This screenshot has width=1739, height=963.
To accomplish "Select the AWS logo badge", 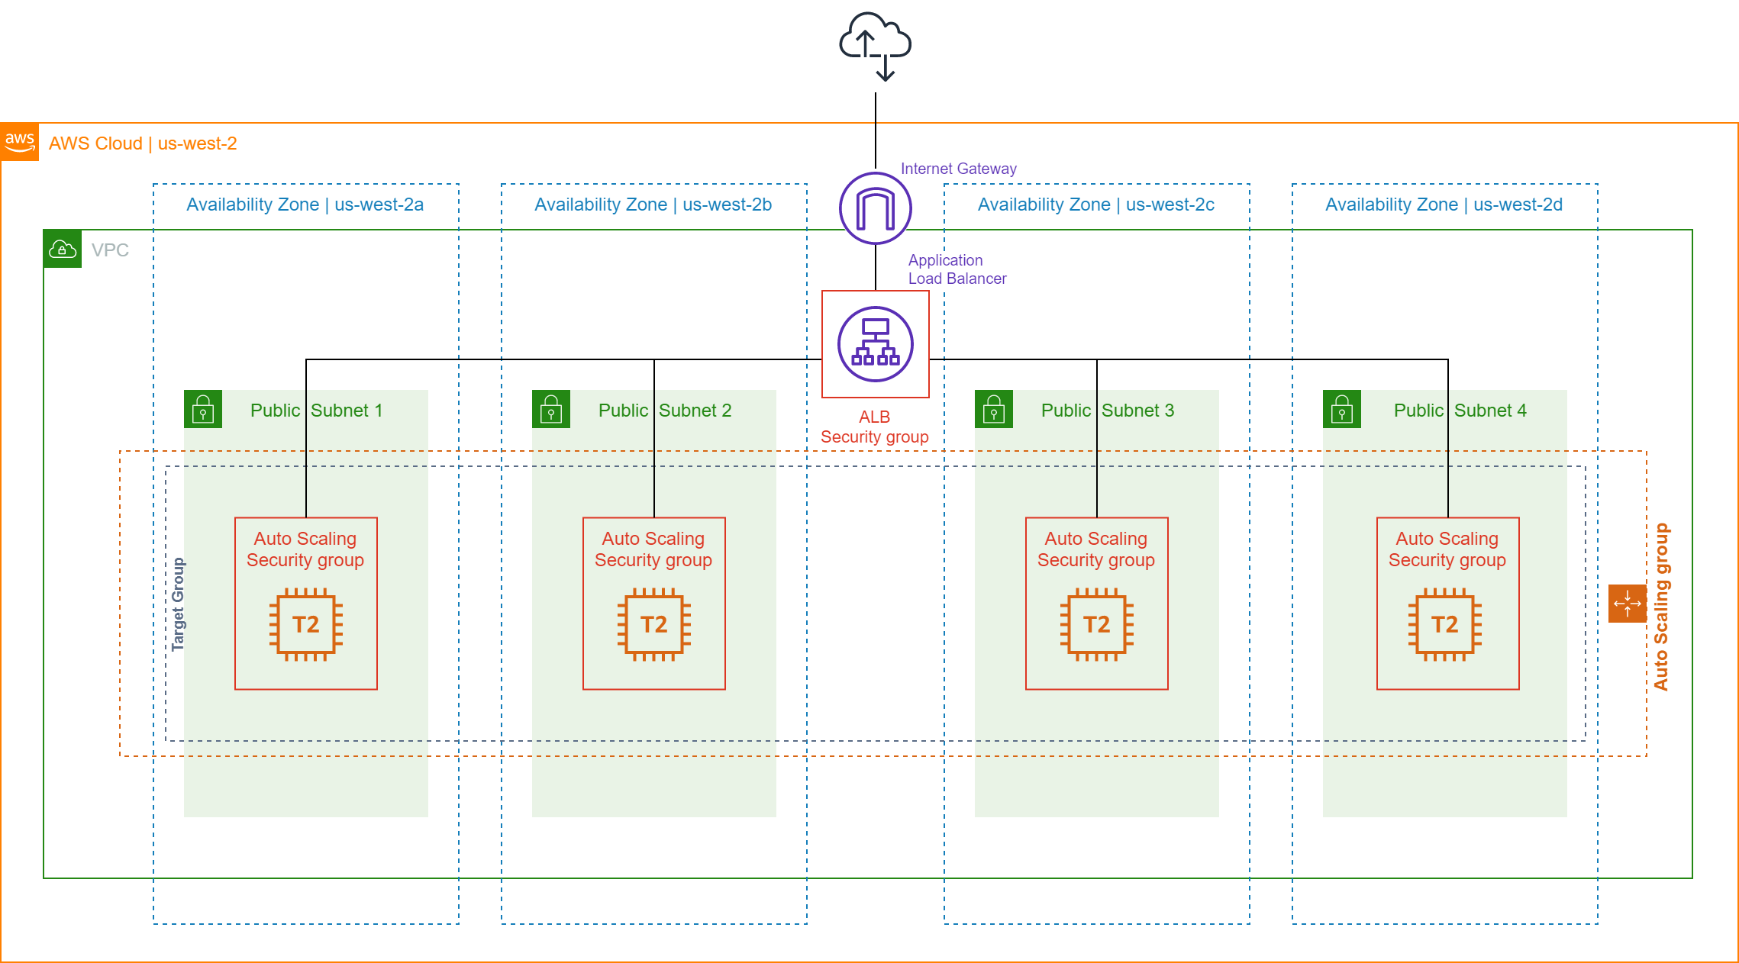I will click(20, 142).
